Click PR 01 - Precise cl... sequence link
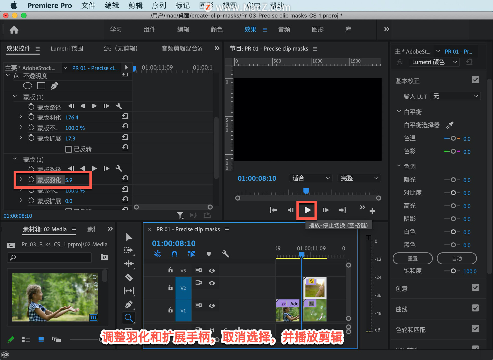The image size is (493, 360). 95,68
